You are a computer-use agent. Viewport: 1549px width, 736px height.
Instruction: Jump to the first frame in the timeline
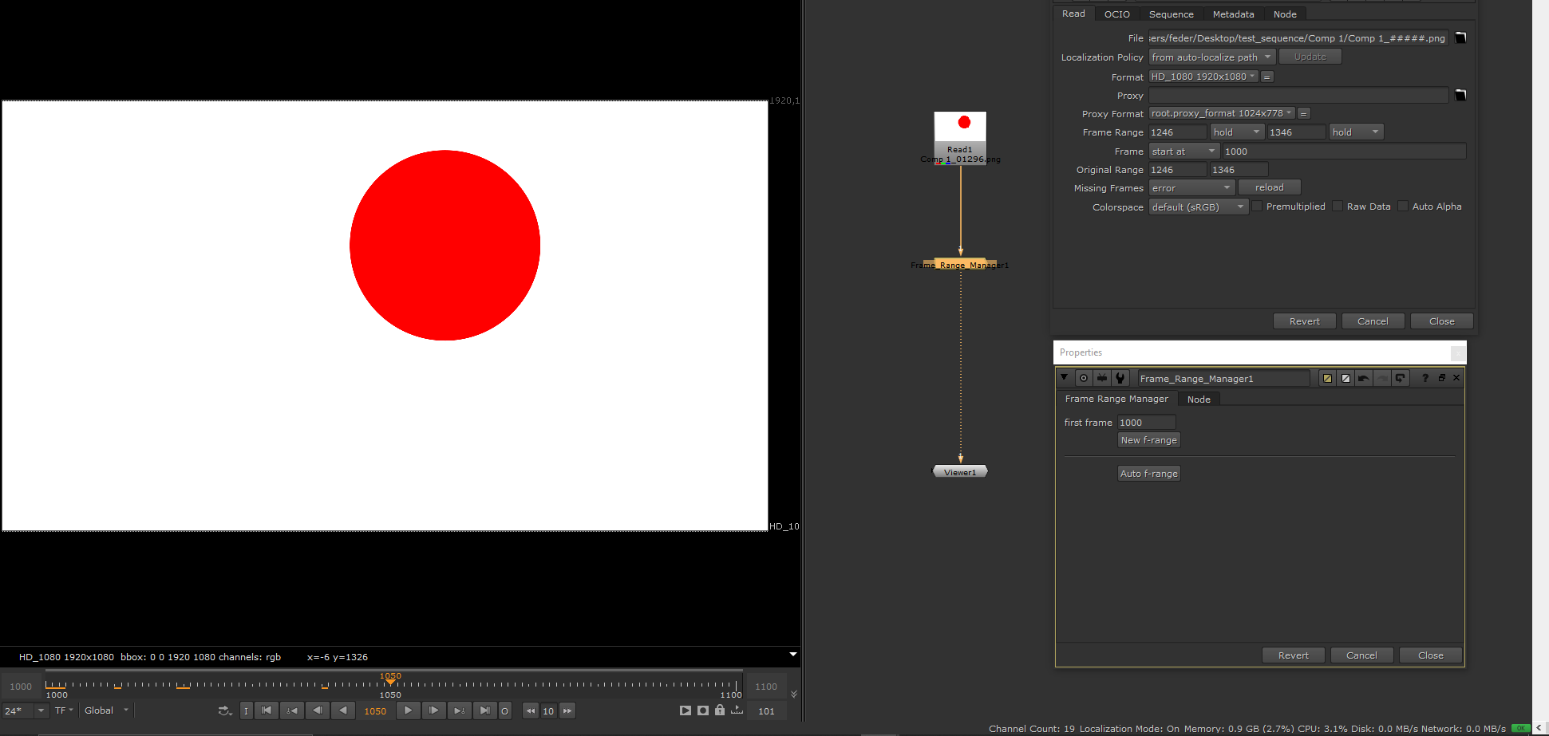click(x=267, y=710)
